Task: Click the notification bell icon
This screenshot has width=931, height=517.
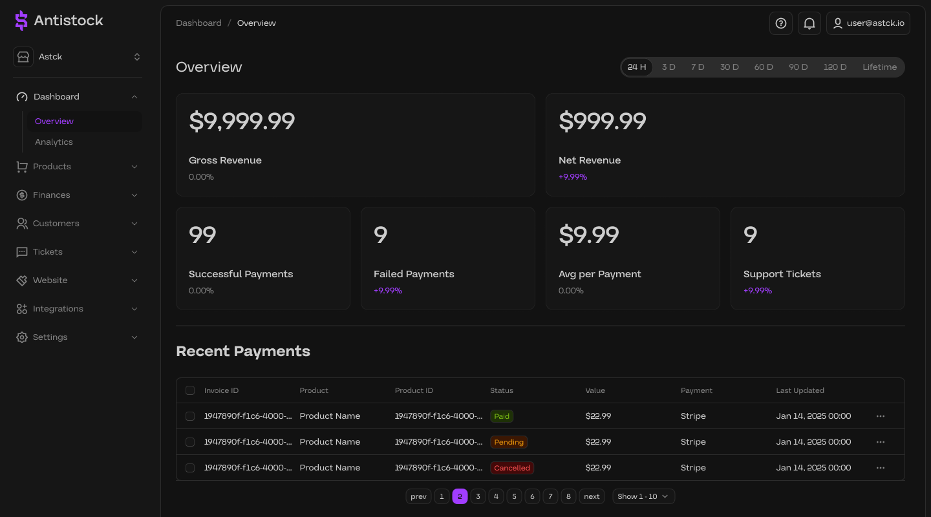Action: [809, 23]
